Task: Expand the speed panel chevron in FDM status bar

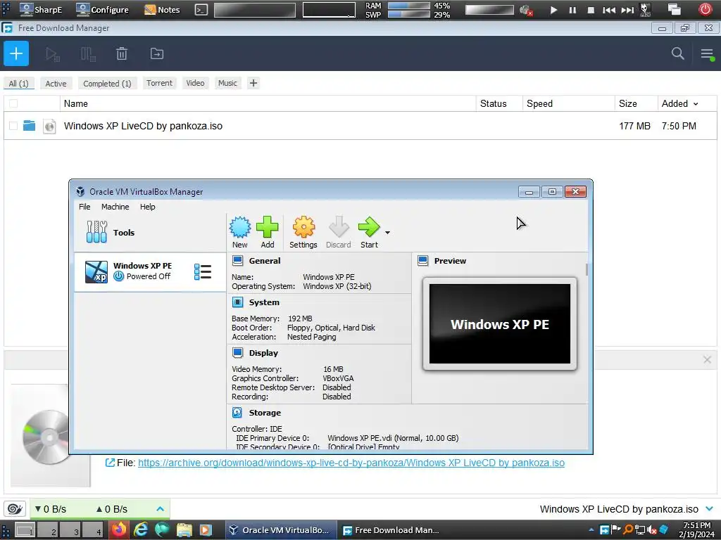Action: pos(160,509)
